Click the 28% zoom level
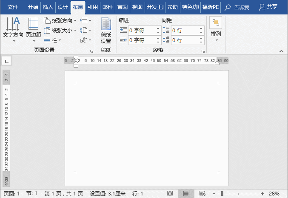The image size is (288, 198). tap(274, 194)
